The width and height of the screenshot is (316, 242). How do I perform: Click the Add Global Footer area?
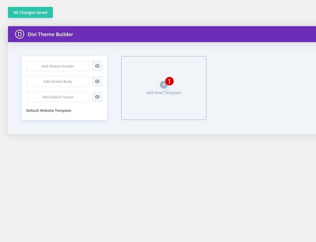click(58, 97)
